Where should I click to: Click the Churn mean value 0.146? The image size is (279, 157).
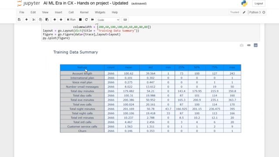(x=129, y=131)
